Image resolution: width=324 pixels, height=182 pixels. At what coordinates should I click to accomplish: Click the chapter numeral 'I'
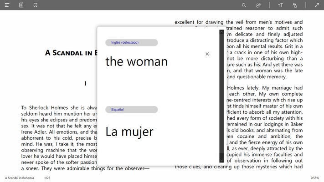tap(85, 83)
